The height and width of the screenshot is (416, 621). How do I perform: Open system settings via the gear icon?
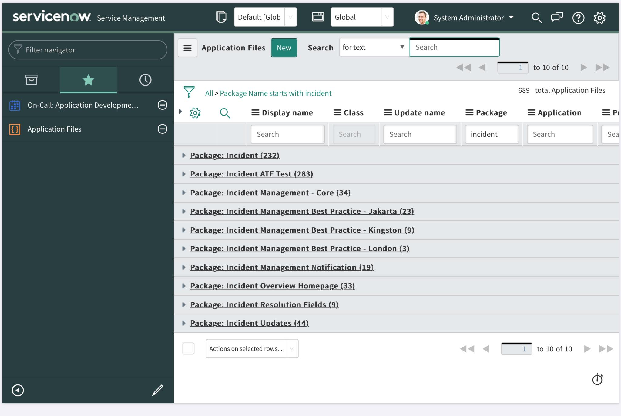(600, 18)
